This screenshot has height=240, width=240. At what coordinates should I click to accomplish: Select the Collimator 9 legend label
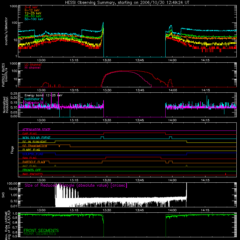click(x=34, y=103)
